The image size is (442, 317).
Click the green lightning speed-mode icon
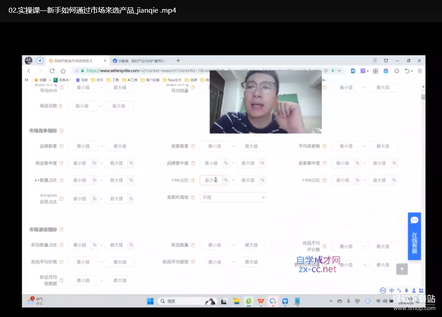(333, 71)
